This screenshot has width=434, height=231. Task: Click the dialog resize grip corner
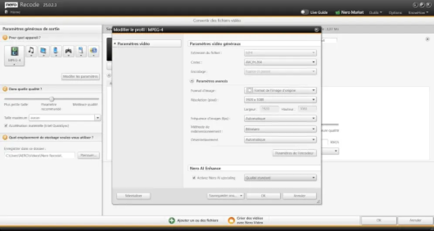[319, 202]
